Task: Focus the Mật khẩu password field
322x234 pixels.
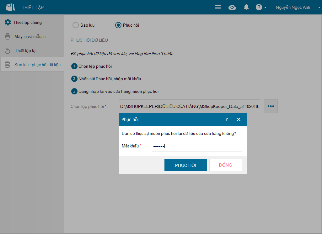Action: pos(197,146)
